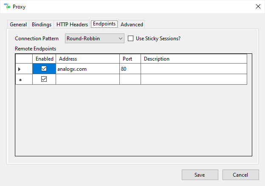Select the HTTP Headers tab
Viewport: 265px width, 186px height.
(x=72, y=25)
